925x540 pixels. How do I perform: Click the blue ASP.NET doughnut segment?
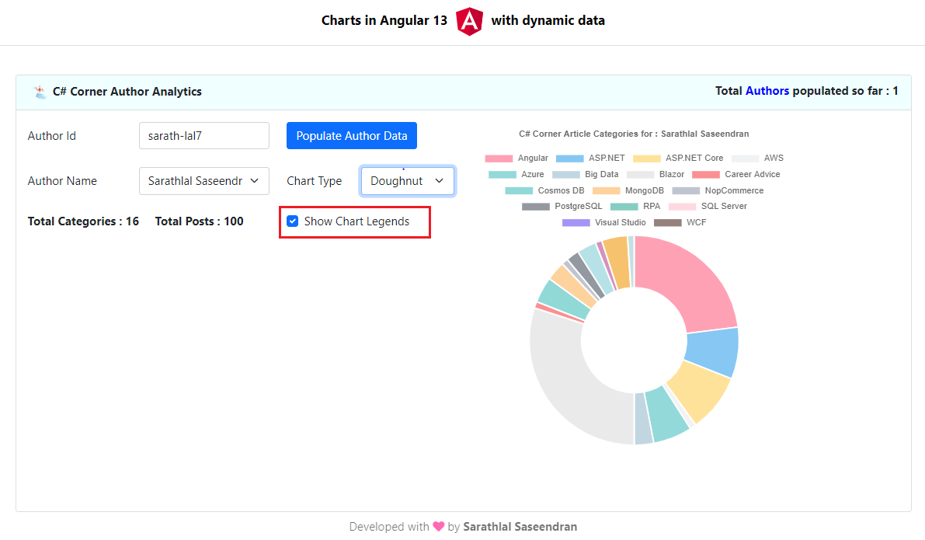[712, 352]
